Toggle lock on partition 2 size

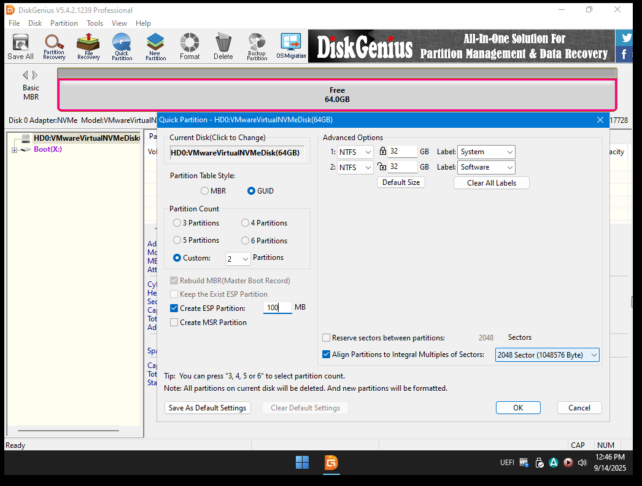coord(382,167)
